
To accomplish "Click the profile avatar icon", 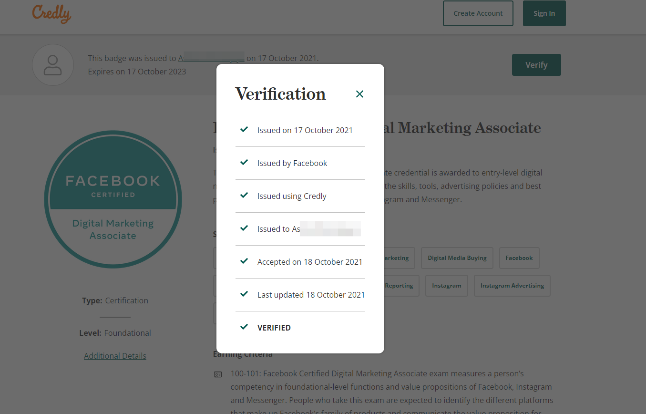I will (53, 65).
